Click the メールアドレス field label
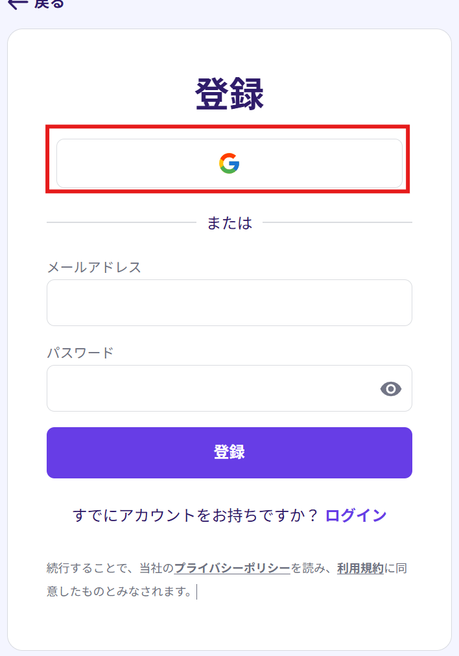459x656 pixels. tap(94, 267)
